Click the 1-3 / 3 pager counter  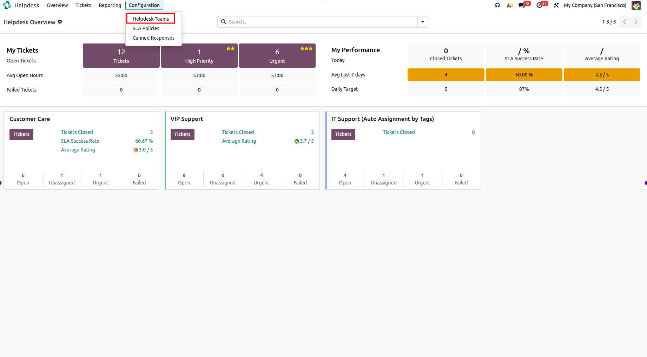(x=609, y=22)
